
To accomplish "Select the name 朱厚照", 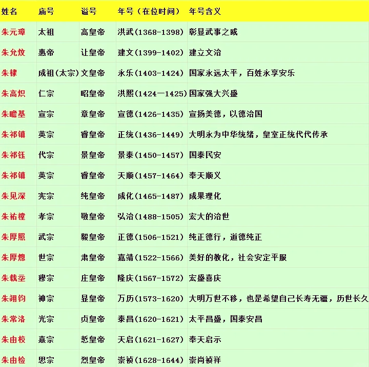I will 13,237.
